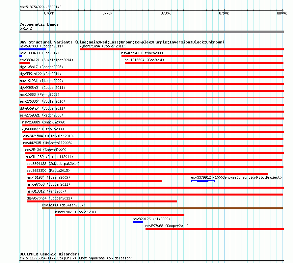Click the nsv597068 (Cooper2011) label
Screen dimensions: 293x263
(x=167, y=226)
